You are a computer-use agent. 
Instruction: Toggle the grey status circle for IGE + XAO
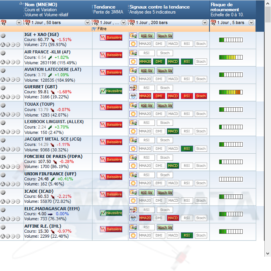coord(3,36)
